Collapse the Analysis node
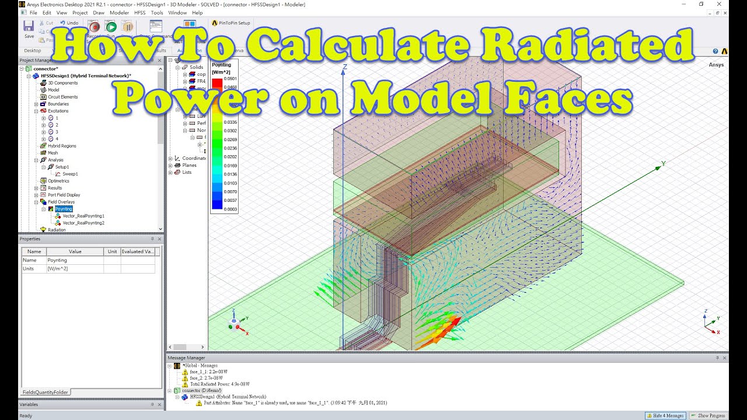 36,160
